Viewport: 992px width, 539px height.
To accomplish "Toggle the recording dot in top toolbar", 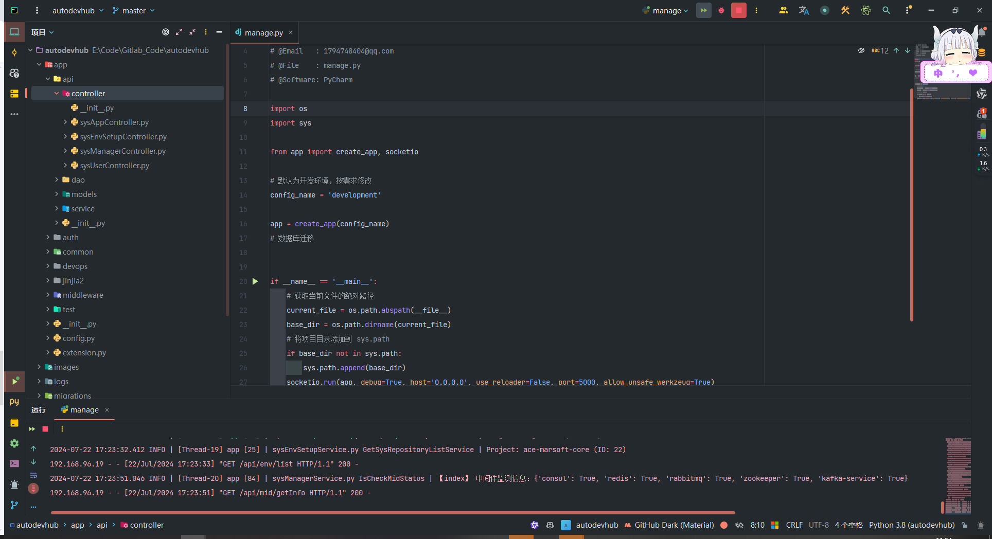I will (825, 10).
